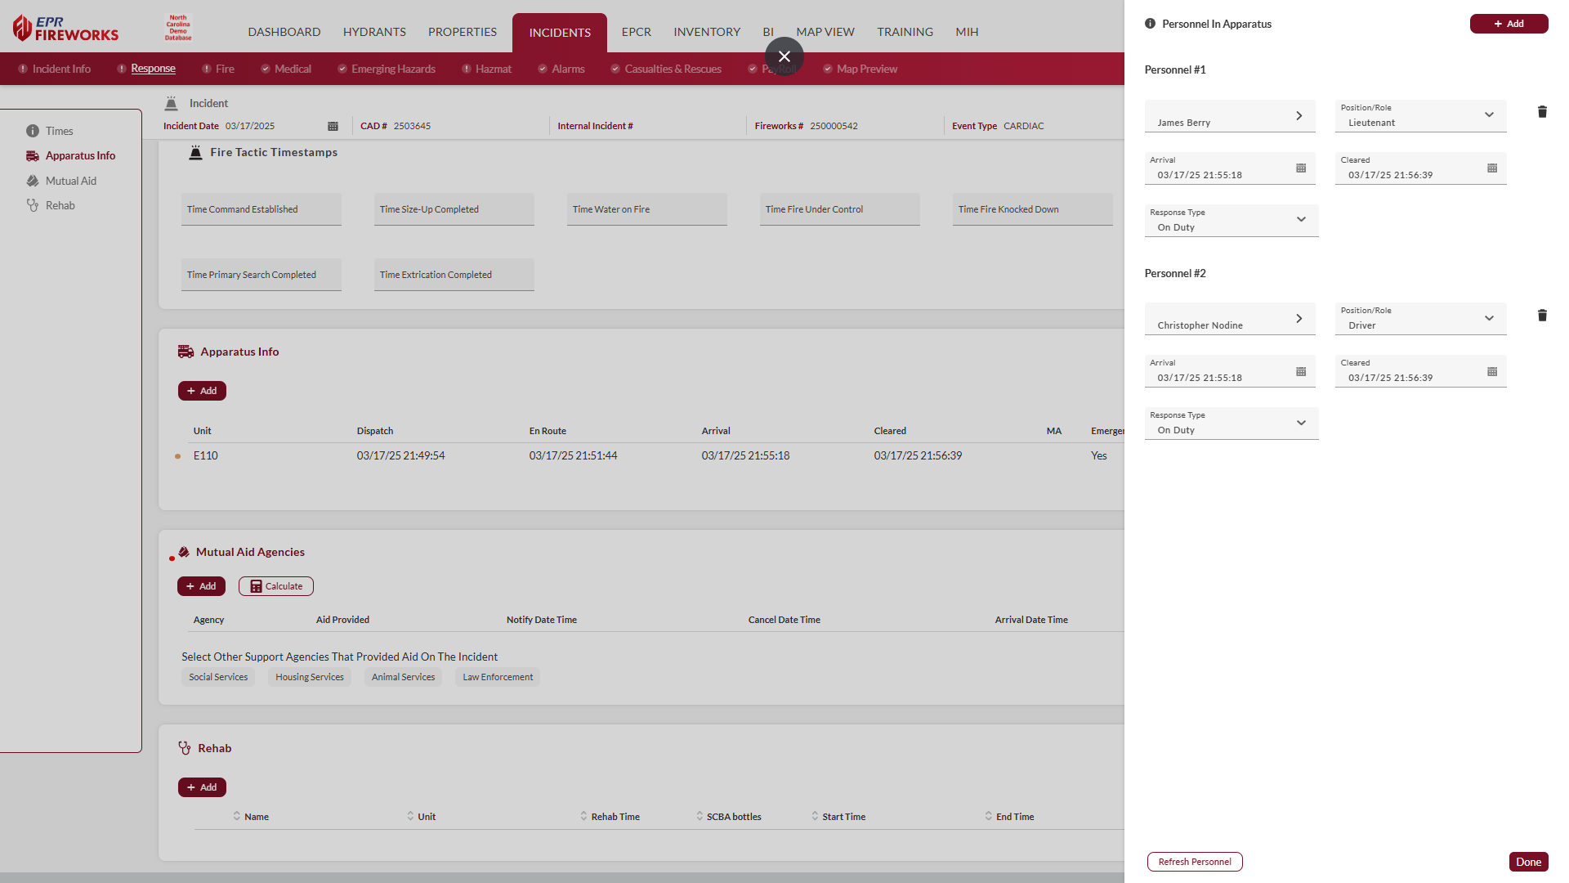
Task: Click the Refresh Personnel button
Action: point(1194,862)
